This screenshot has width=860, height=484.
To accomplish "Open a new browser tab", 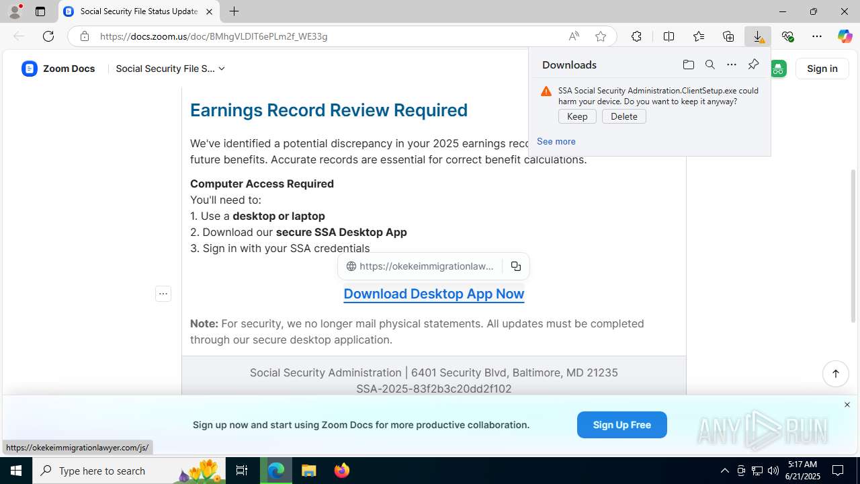I will (234, 11).
